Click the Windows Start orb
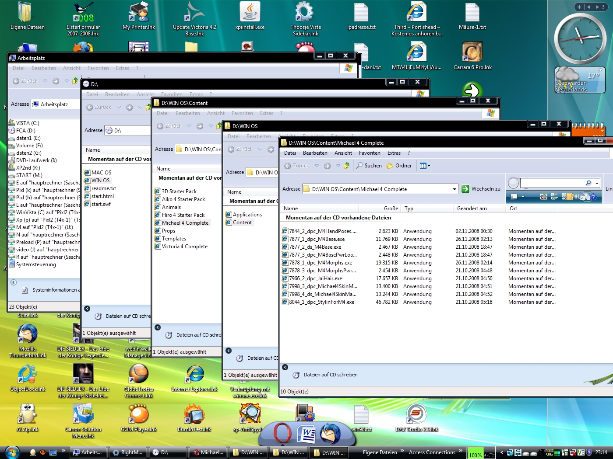Screen dimensions: 613x459 click(x=12, y=452)
